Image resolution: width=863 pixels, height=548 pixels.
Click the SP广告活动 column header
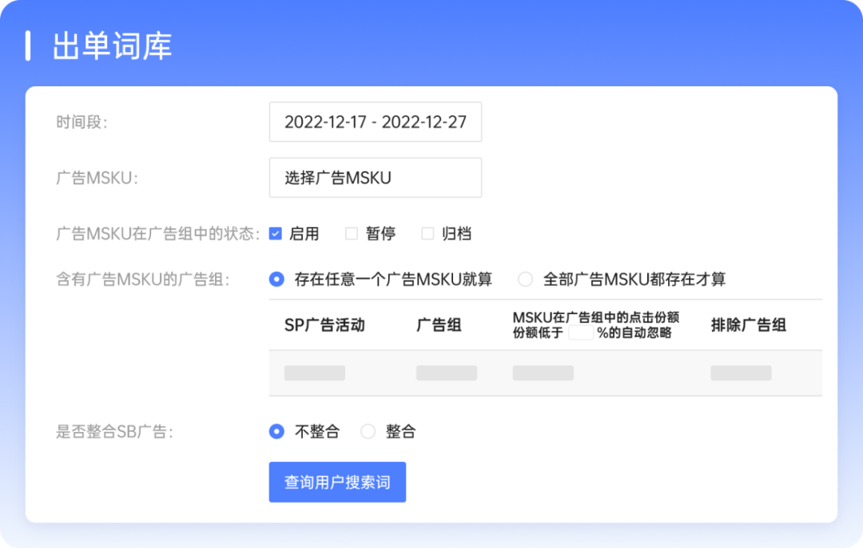(324, 325)
